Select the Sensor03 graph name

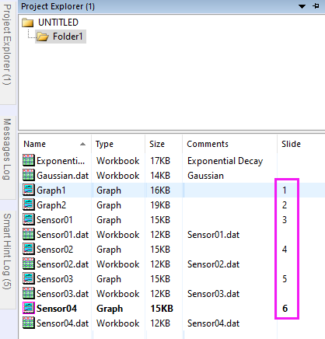(54, 279)
